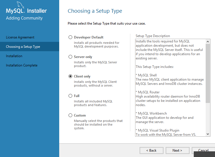This screenshot has width=215, height=157.
Task: Click the '* MySQL Workbench' description line
Action: pos(151,113)
